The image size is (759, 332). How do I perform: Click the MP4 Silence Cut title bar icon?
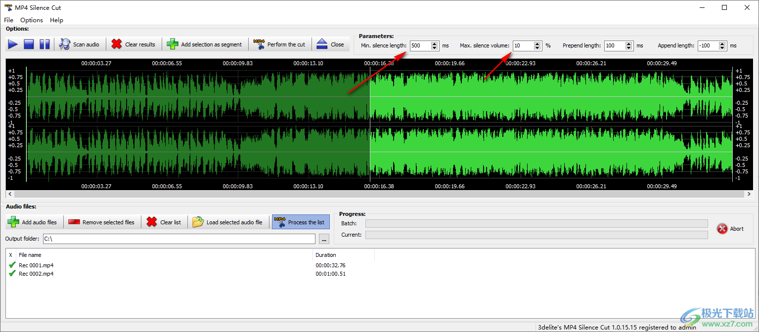click(x=8, y=7)
